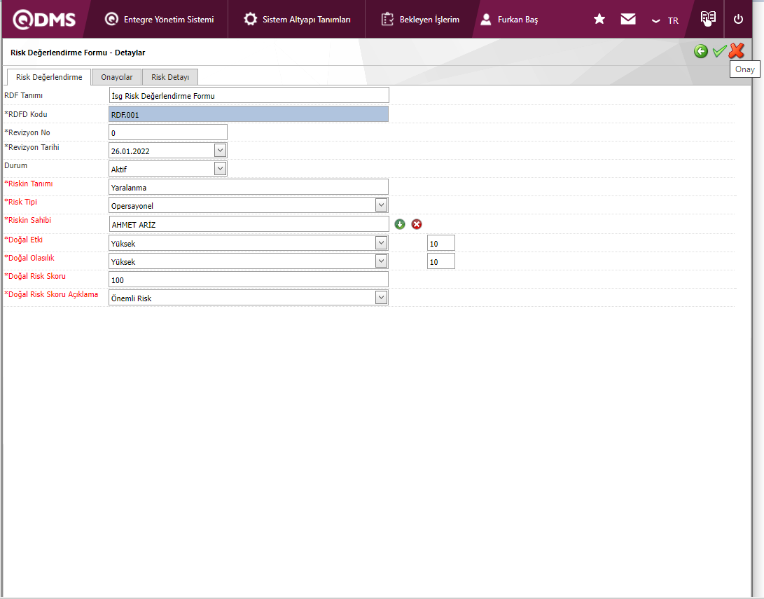The height and width of the screenshot is (599, 764).
Task: Click the favorites star icon
Action: click(599, 19)
